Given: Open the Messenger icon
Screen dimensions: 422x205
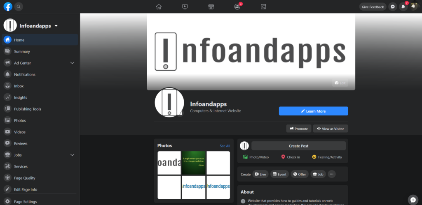Looking at the screenshot, I should pos(393,7).
